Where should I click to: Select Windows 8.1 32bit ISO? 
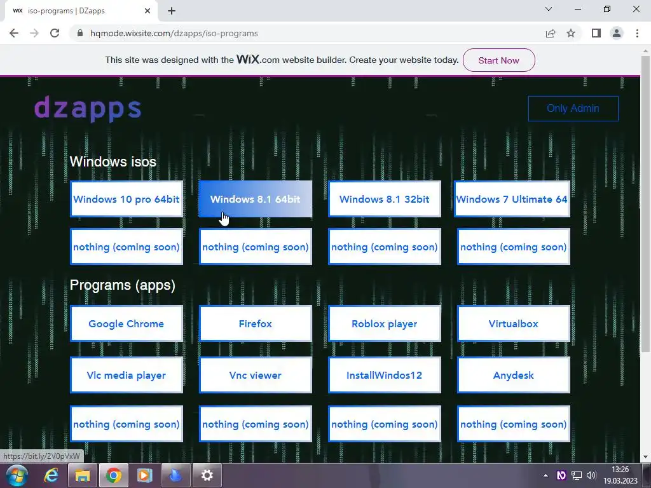click(385, 199)
